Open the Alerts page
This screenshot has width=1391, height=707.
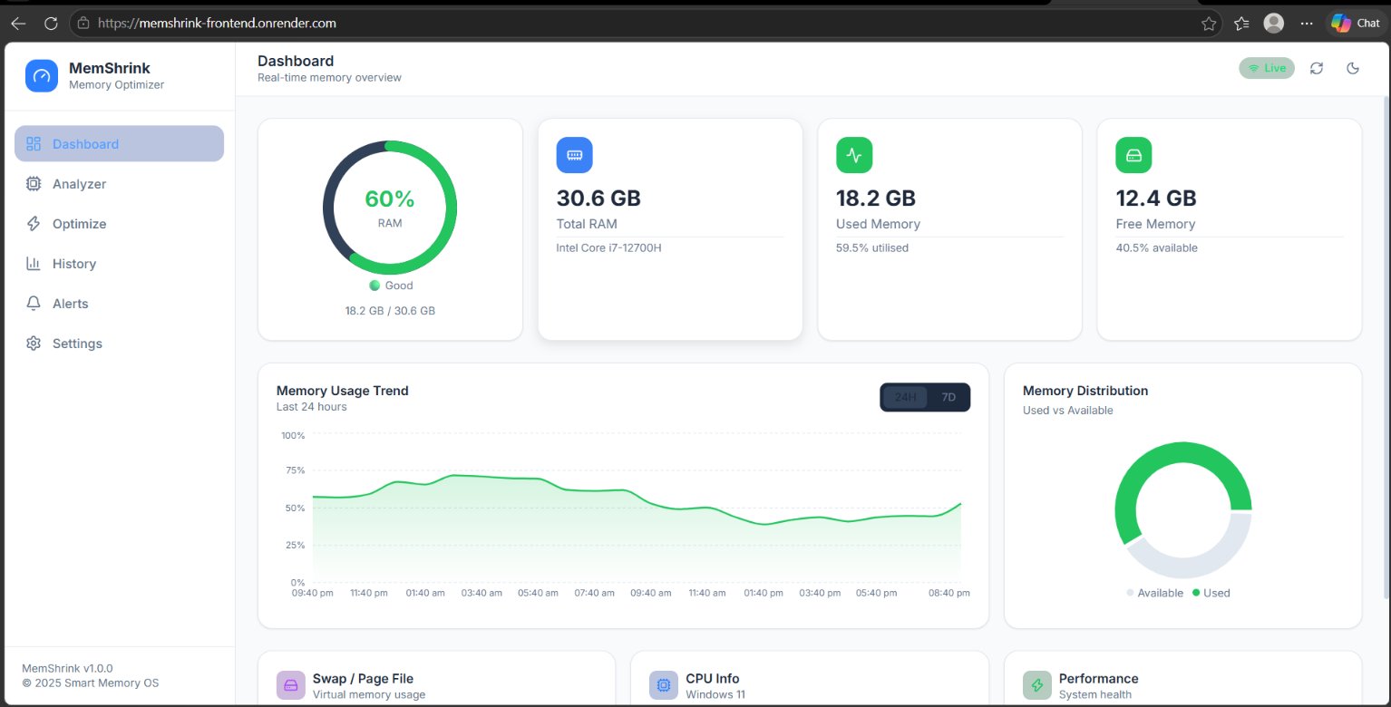click(x=119, y=304)
